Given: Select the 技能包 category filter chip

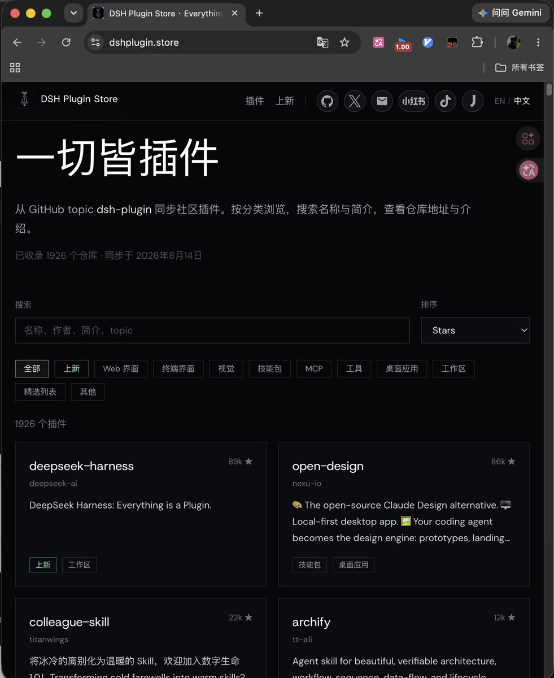Looking at the screenshot, I should 270,369.
